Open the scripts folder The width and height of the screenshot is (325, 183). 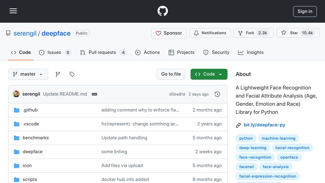click(30, 180)
